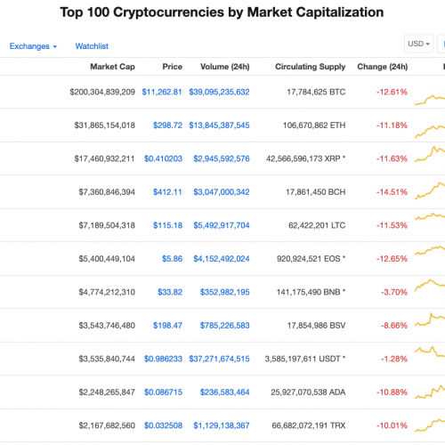Open the Bitcoin 7-day sparkline graph
The height and width of the screenshot is (445, 445).
[x=430, y=100]
